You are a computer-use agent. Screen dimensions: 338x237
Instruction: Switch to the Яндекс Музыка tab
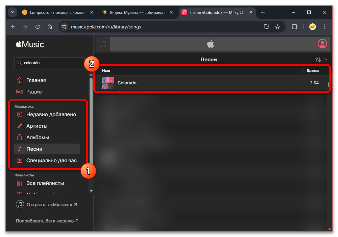tap(135, 12)
